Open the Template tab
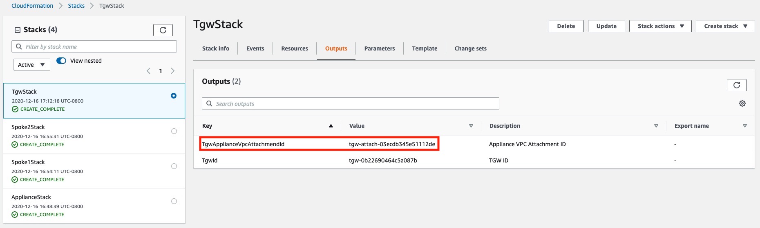The height and width of the screenshot is (228, 760). 425,48
